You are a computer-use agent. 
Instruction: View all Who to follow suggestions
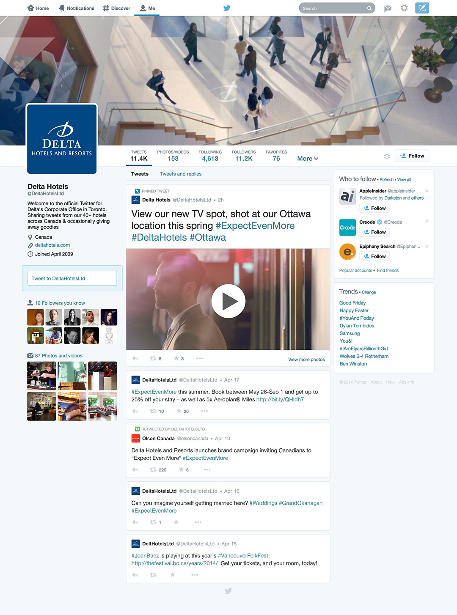point(404,180)
